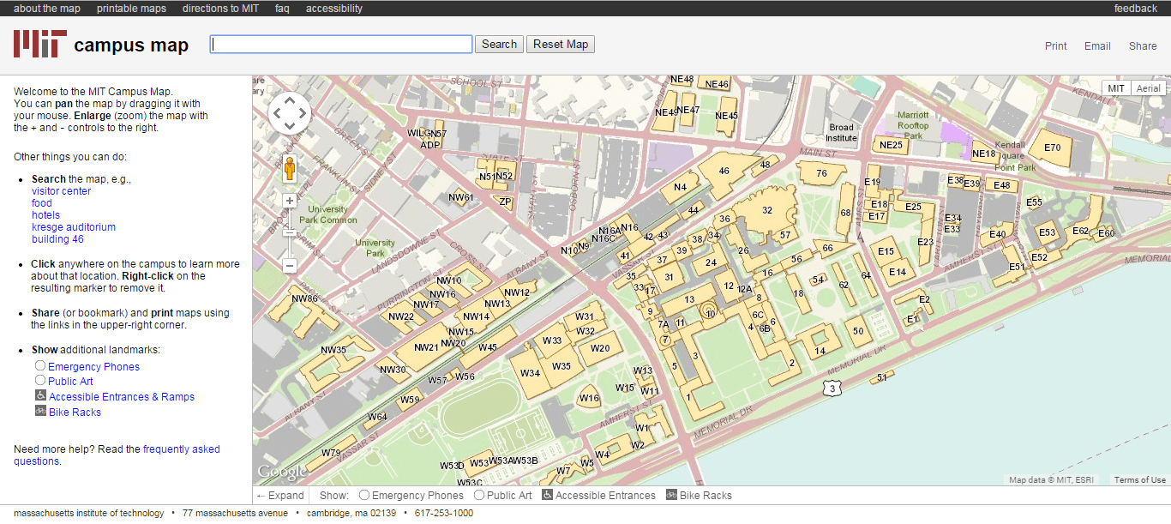Viewport: 1171px width, 524px height.
Task: Click 'Accessible Entrances & Ramps' link
Action: pyautogui.click(x=122, y=397)
